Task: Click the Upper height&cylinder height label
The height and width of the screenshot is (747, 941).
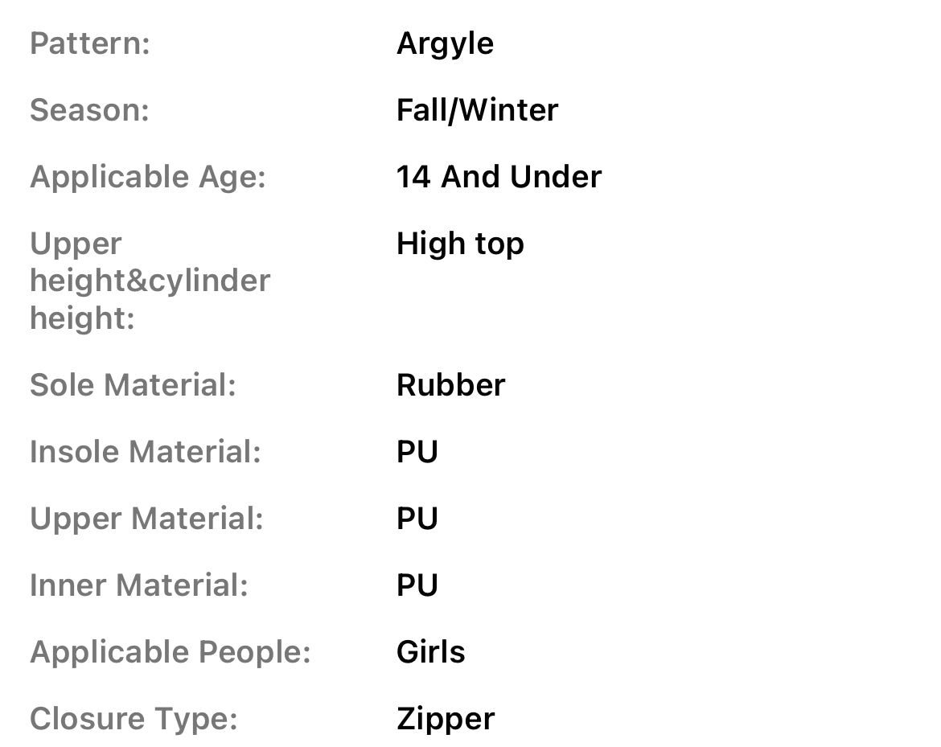Action: 150,281
